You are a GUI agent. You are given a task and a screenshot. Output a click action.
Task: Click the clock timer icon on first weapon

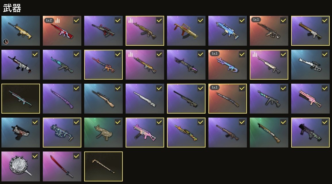[x=6, y=42]
